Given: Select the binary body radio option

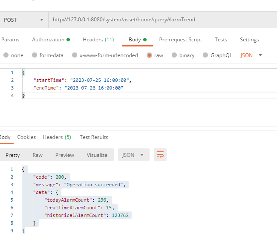Looking at the screenshot, I should (x=174, y=55).
